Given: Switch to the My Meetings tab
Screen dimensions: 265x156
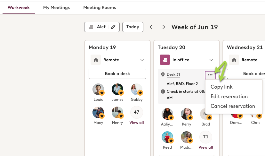Looking at the screenshot, I should pos(56,7).
